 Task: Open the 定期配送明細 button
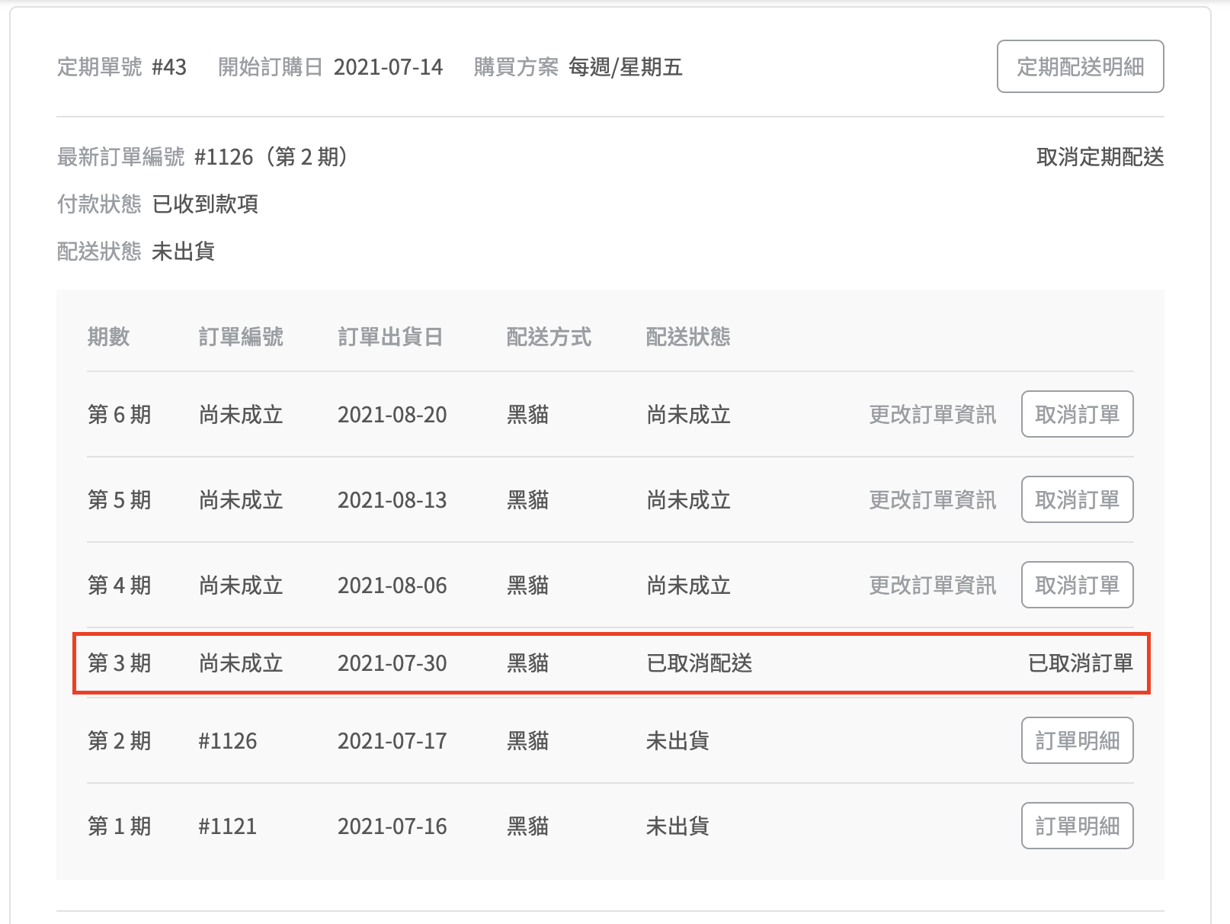(x=1080, y=67)
